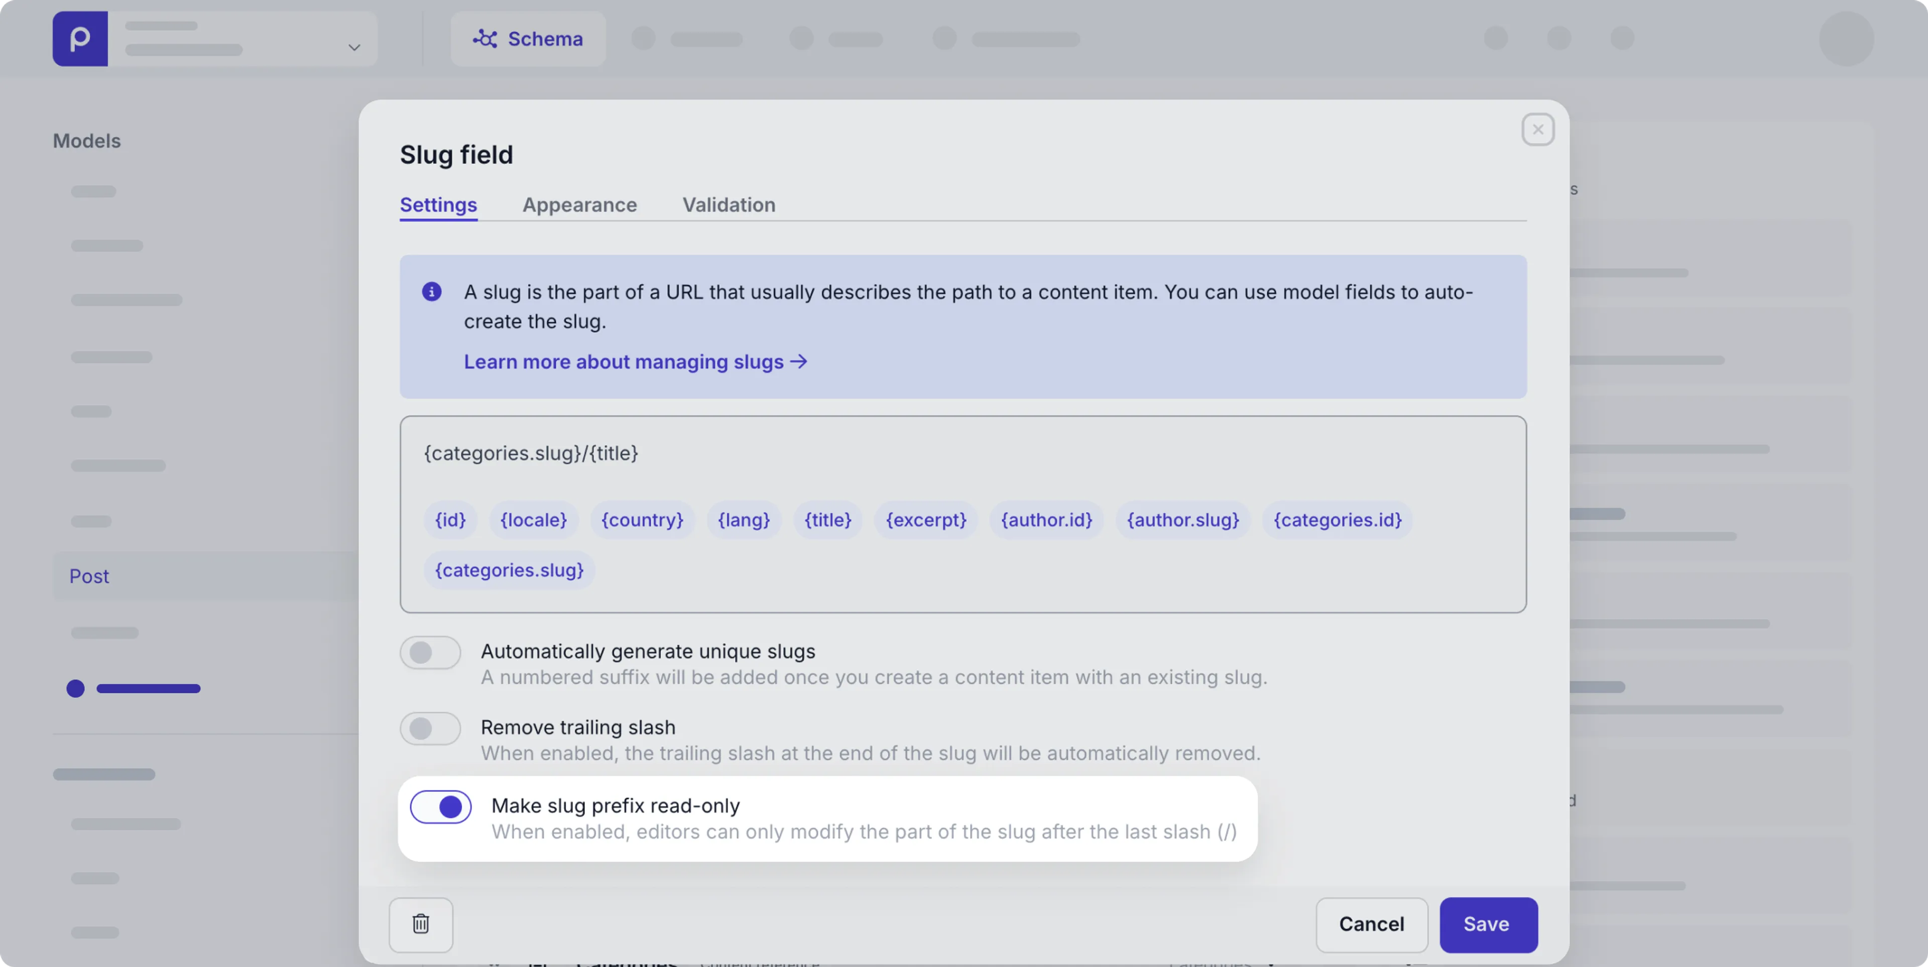Image resolution: width=1928 pixels, height=967 pixels.
Task: Click the info icon in the slug description banner
Action: 431,292
